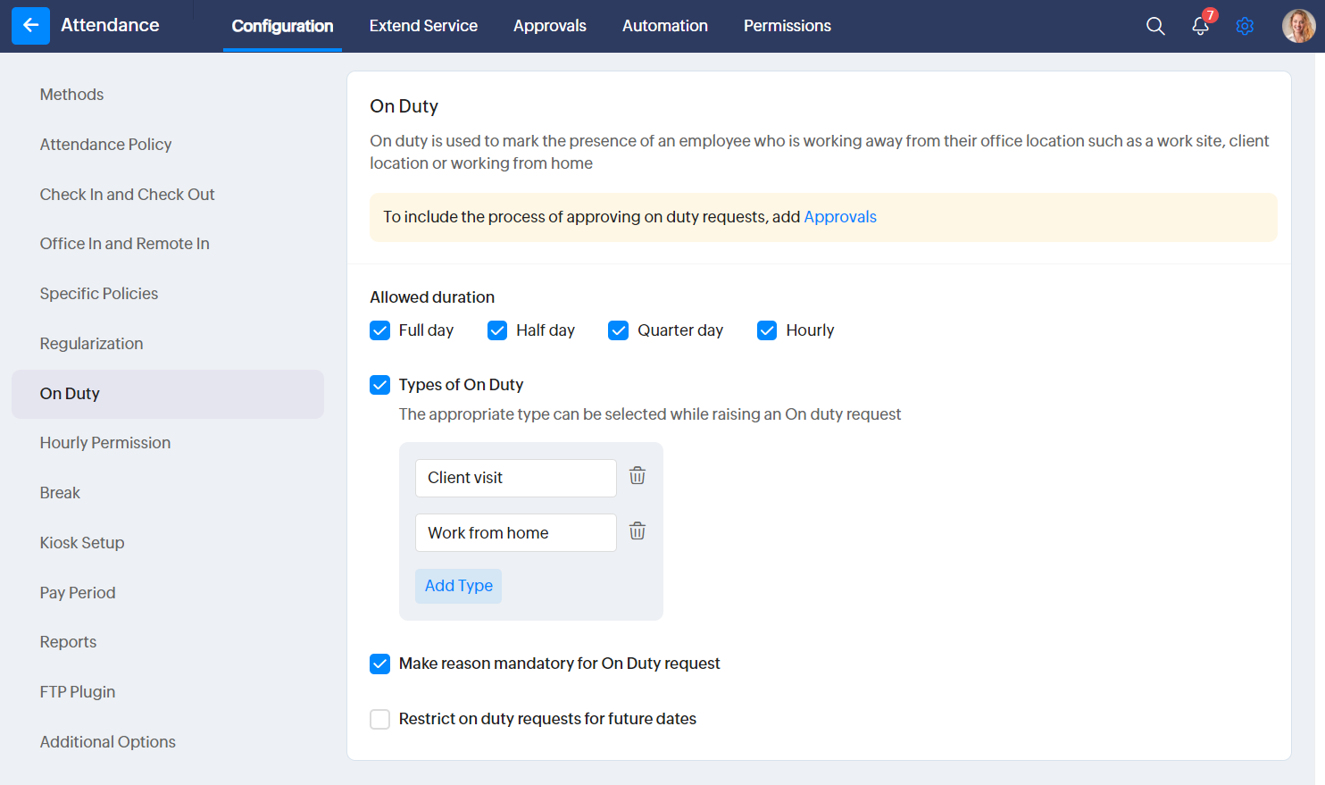Open the user profile avatar

point(1298,26)
